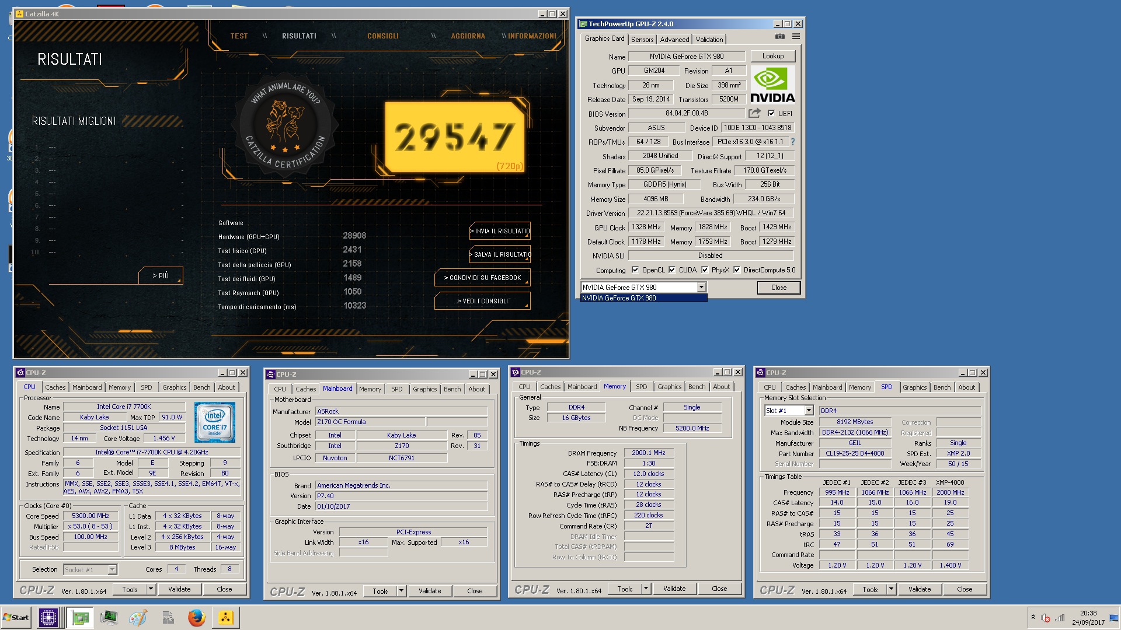
Task: Click SALVA IL RISULTATO button
Action: (x=500, y=254)
